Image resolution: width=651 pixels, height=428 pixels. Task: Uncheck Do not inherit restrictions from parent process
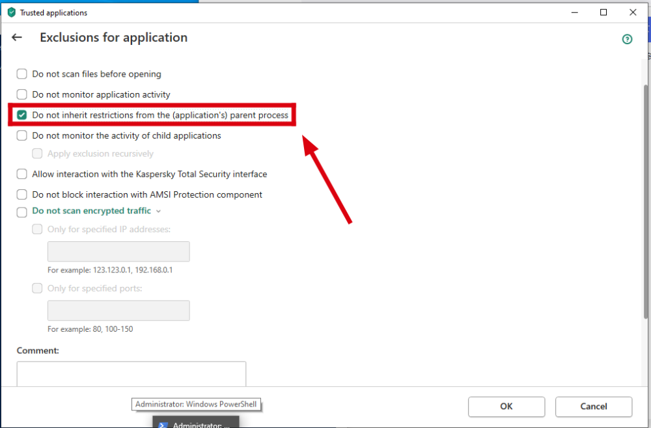point(21,115)
